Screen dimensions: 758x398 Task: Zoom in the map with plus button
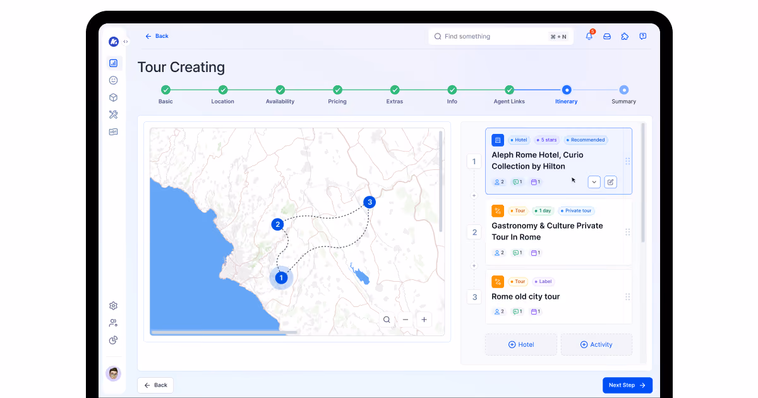tap(424, 320)
